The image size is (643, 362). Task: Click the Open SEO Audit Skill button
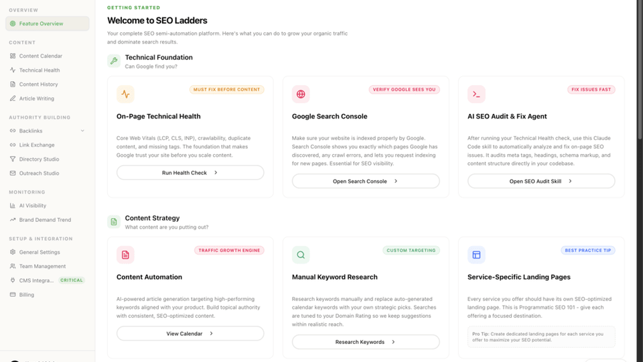541,181
